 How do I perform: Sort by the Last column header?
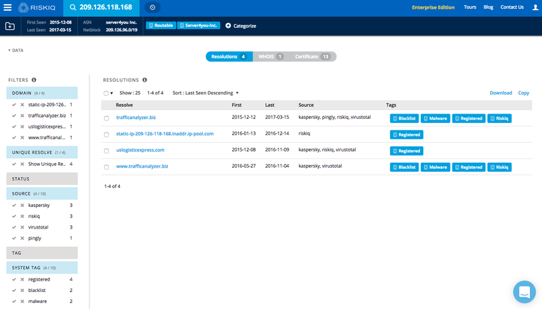[x=270, y=105]
